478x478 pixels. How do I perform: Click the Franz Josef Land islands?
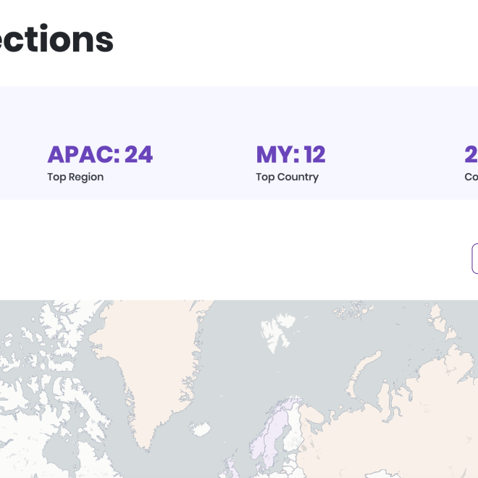click(x=355, y=311)
